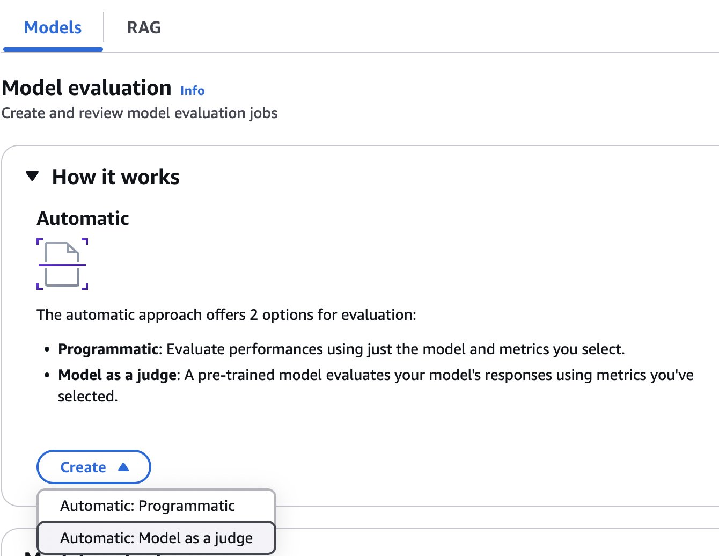The width and height of the screenshot is (719, 556).
Task: Click the Evaluate performances description text
Action: (395, 349)
